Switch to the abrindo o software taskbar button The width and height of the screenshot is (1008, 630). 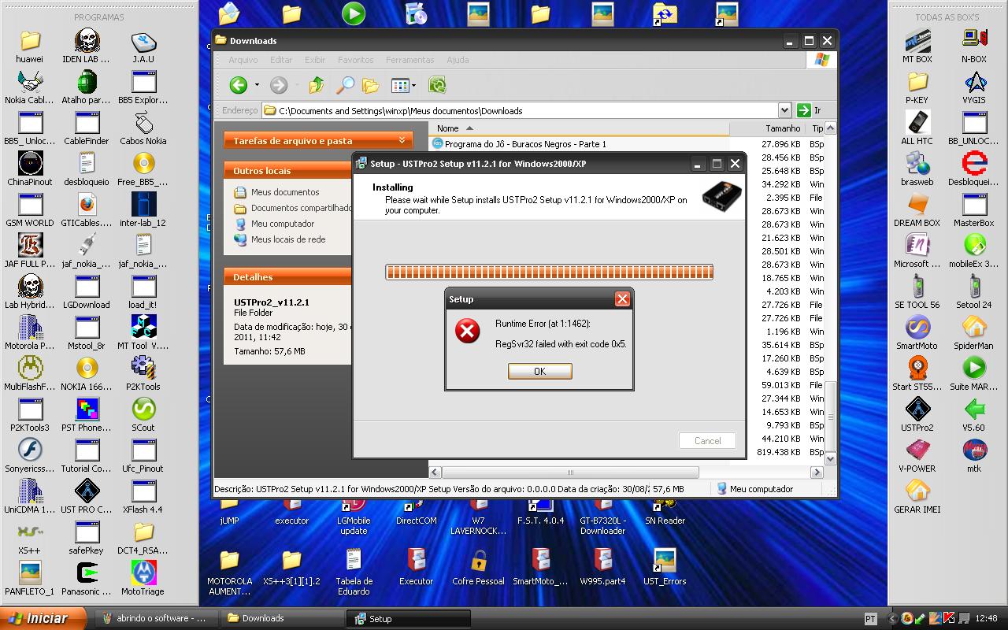click(155, 618)
